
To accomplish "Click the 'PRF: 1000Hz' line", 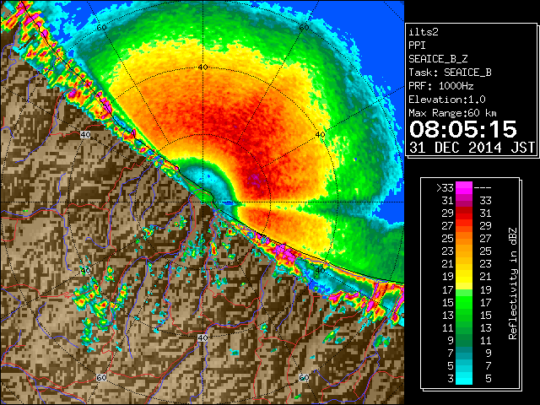I will coord(441,86).
